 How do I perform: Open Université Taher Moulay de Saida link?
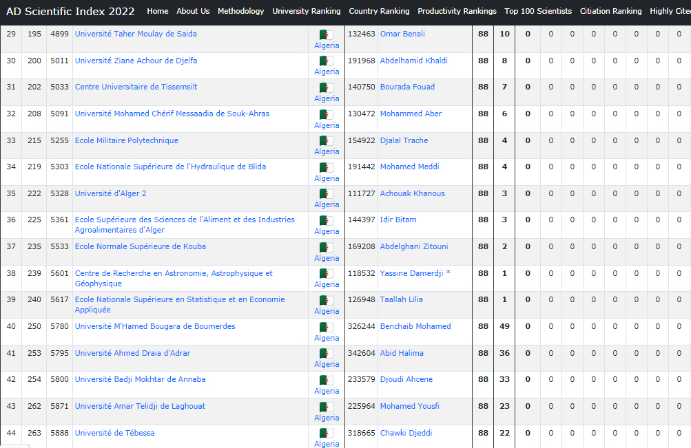coord(136,34)
